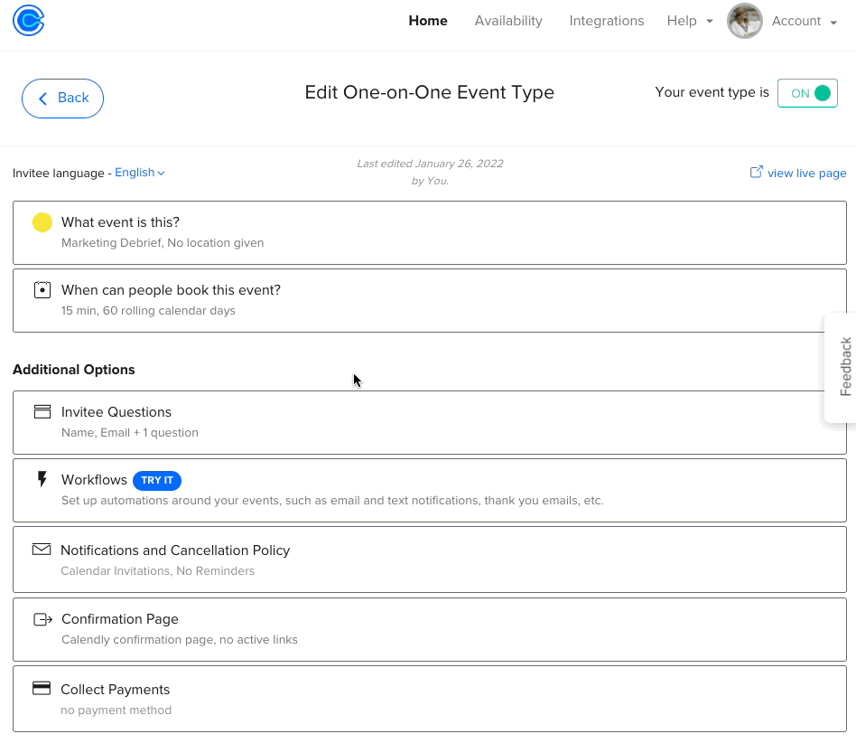Viewport: 856px width, 743px height.
Task: Open the view live page link
Action: 806,172
